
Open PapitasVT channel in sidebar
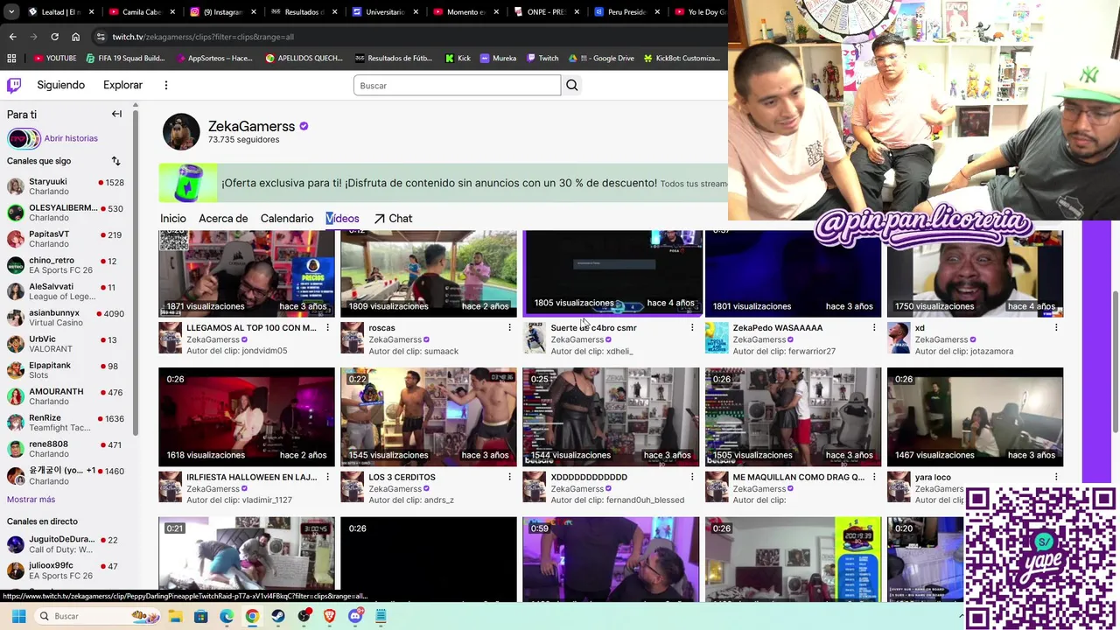(66, 239)
